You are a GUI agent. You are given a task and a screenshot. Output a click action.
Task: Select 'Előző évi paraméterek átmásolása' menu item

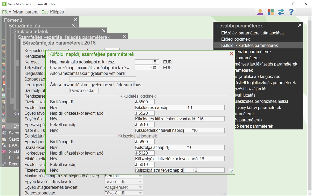(x=252, y=33)
